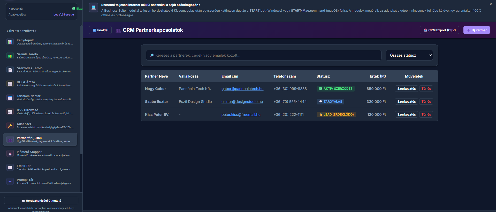
Task: Go back using the Főoldal button
Action: tap(100, 30)
